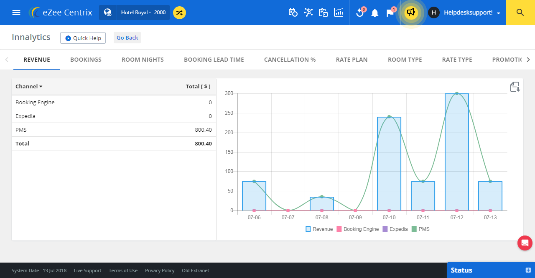The width and height of the screenshot is (535, 278).
Task: Open the Cancellation % tab
Action: (x=290, y=60)
